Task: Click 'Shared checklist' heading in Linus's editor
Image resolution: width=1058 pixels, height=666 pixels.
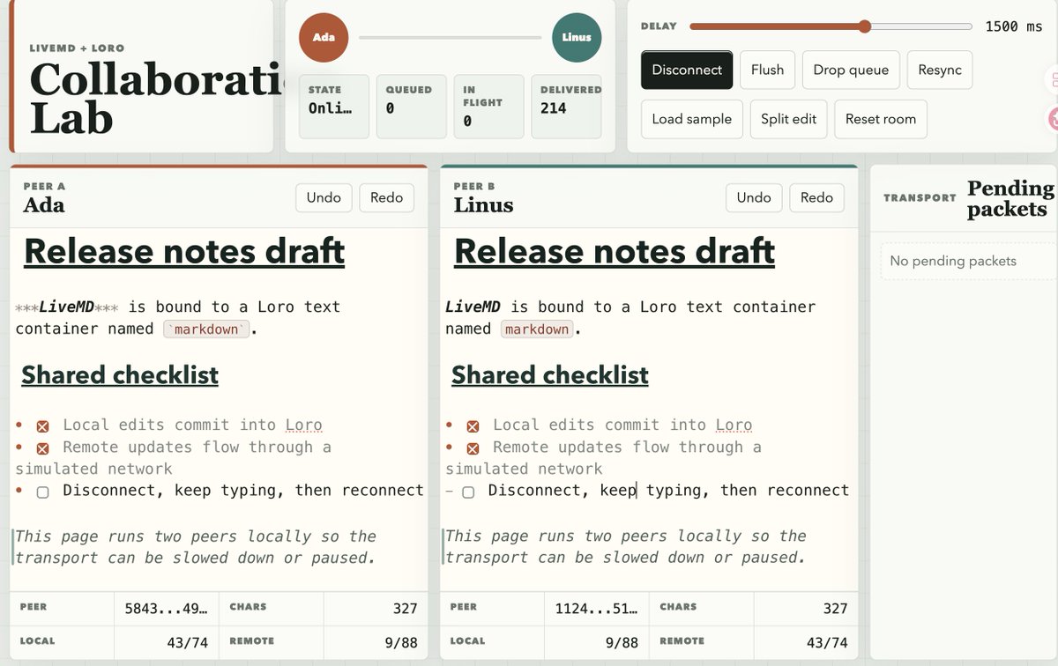Action: coord(550,375)
